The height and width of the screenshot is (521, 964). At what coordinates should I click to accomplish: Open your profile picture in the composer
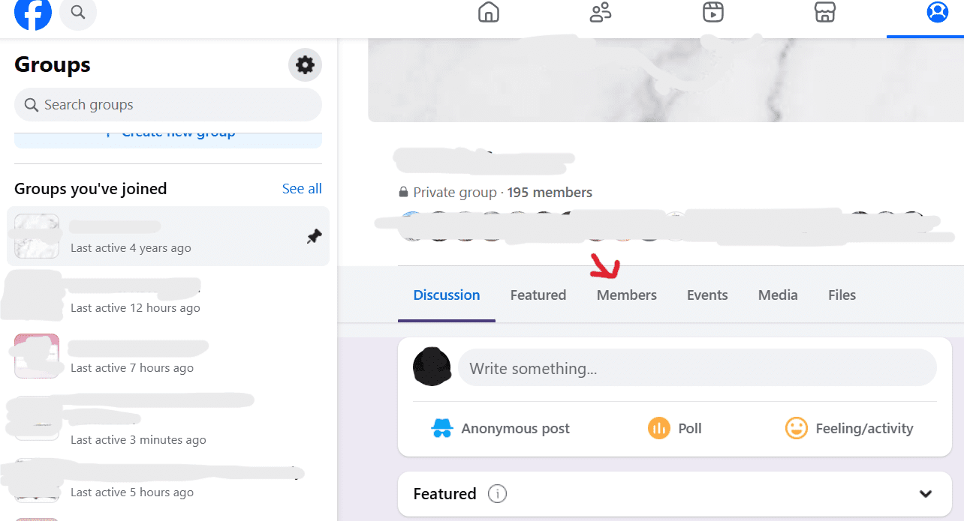tap(432, 367)
